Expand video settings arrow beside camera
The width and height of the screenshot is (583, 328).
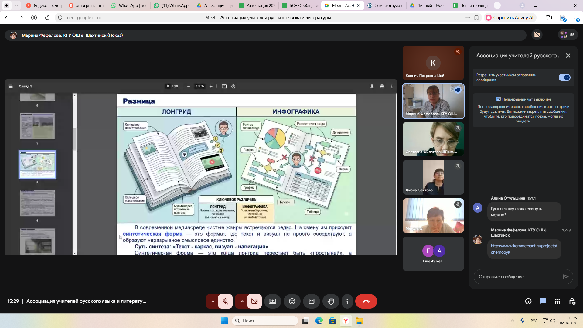242,301
